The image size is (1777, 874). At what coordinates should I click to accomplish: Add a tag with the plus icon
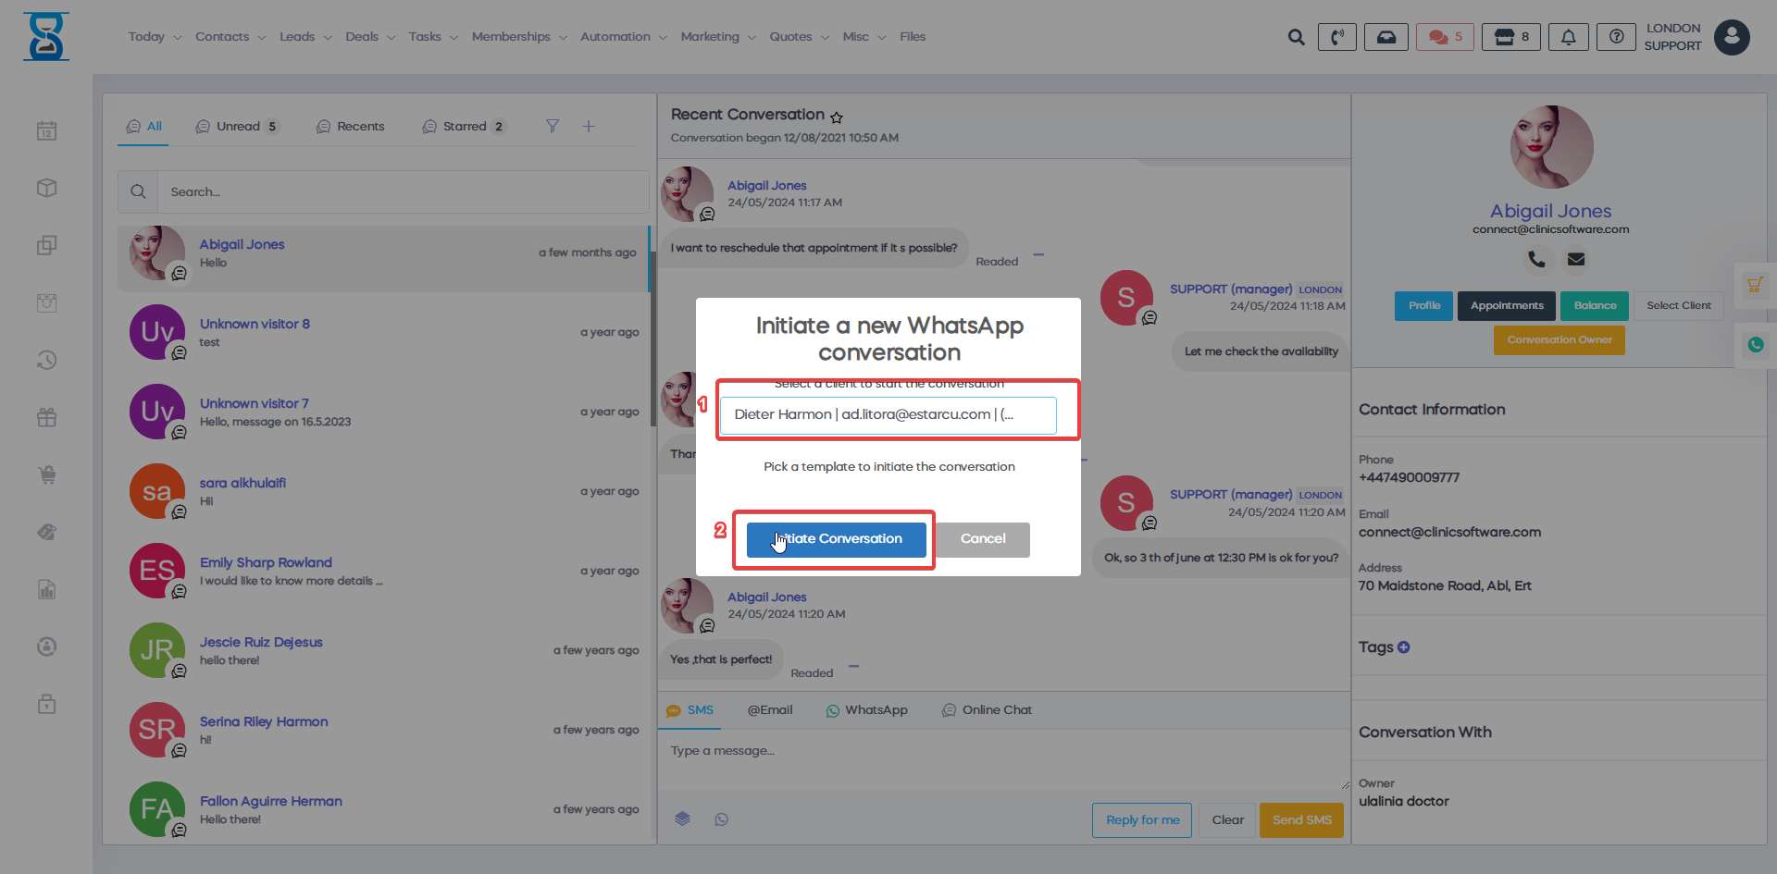coord(1404,647)
